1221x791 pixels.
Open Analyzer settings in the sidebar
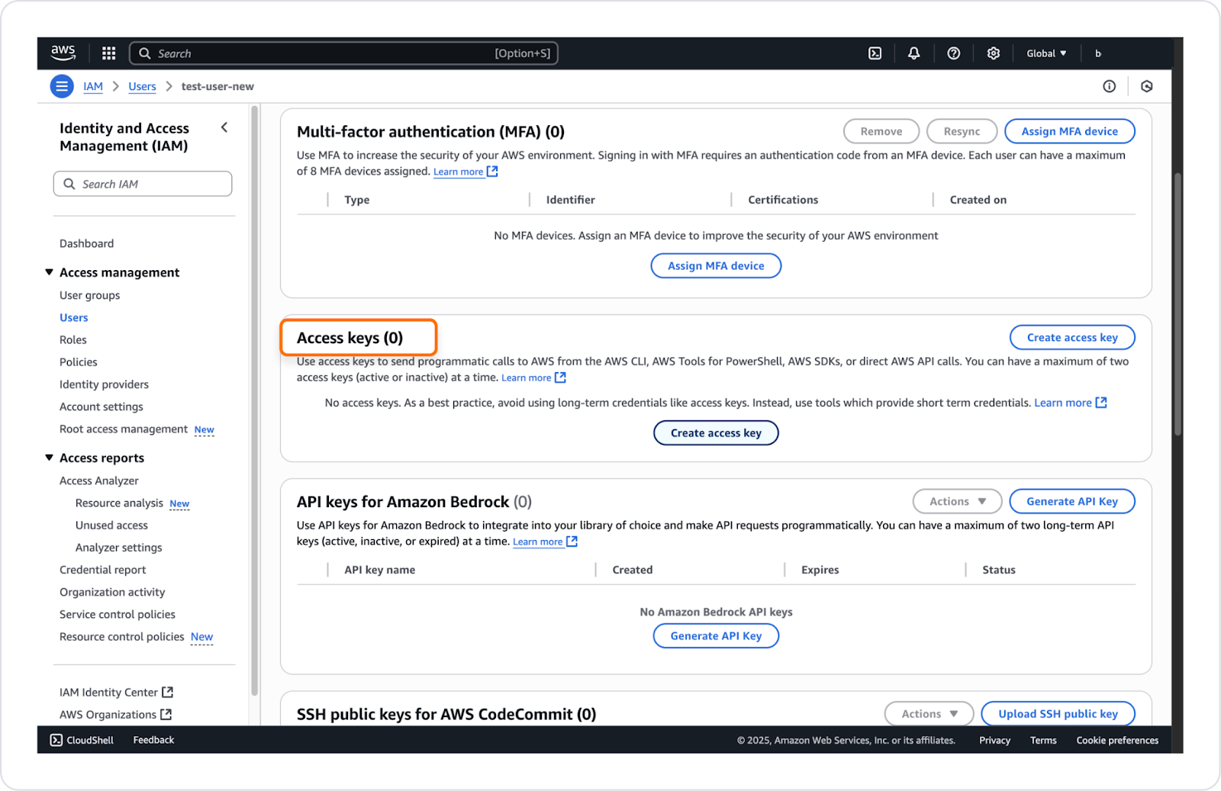pos(119,547)
